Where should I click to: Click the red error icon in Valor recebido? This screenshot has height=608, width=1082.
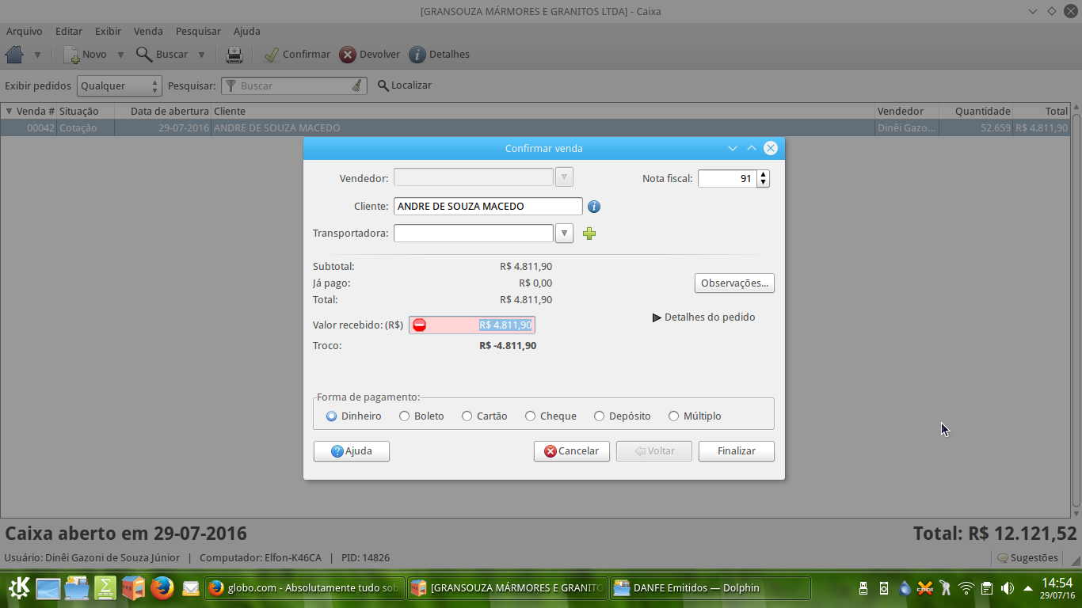click(420, 325)
